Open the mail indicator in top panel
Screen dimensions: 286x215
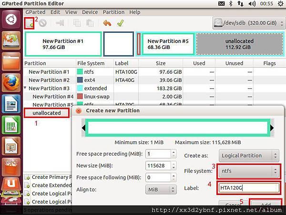tap(222, 4)
